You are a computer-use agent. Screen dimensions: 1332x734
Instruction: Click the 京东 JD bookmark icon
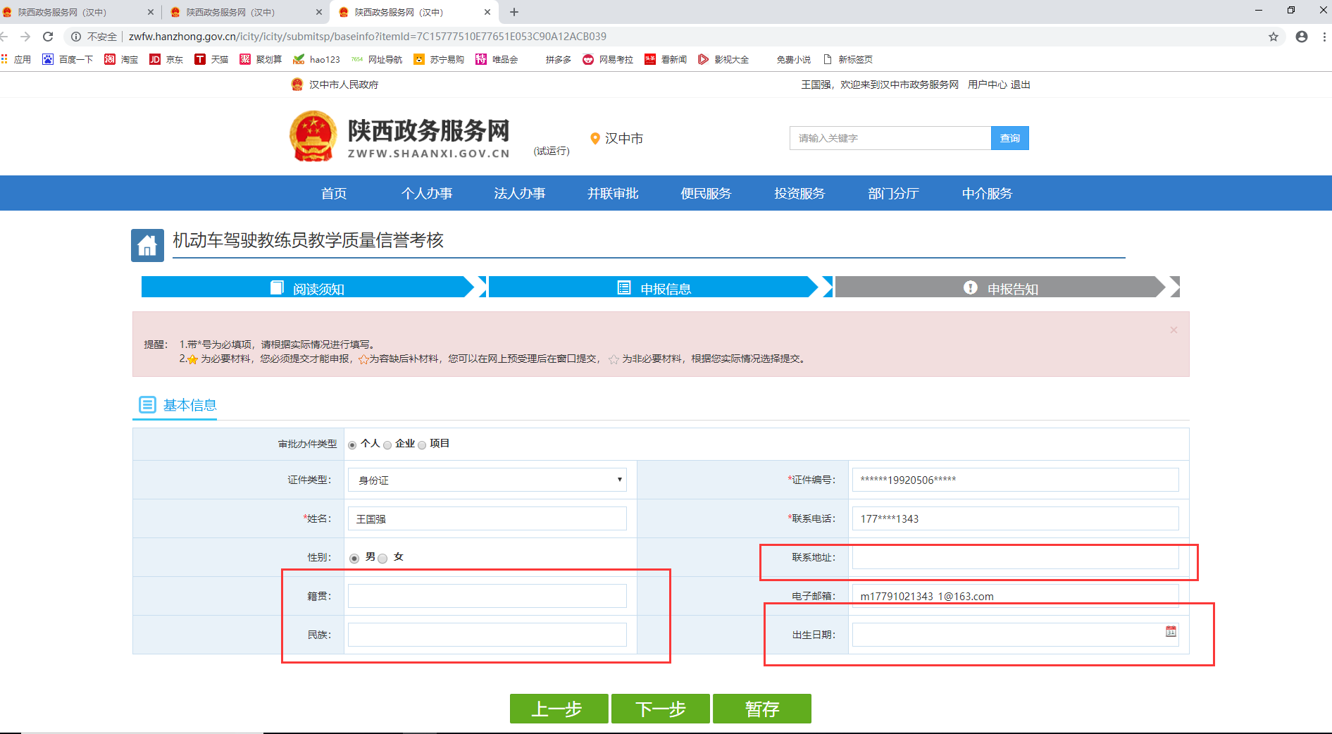point(155,59)
